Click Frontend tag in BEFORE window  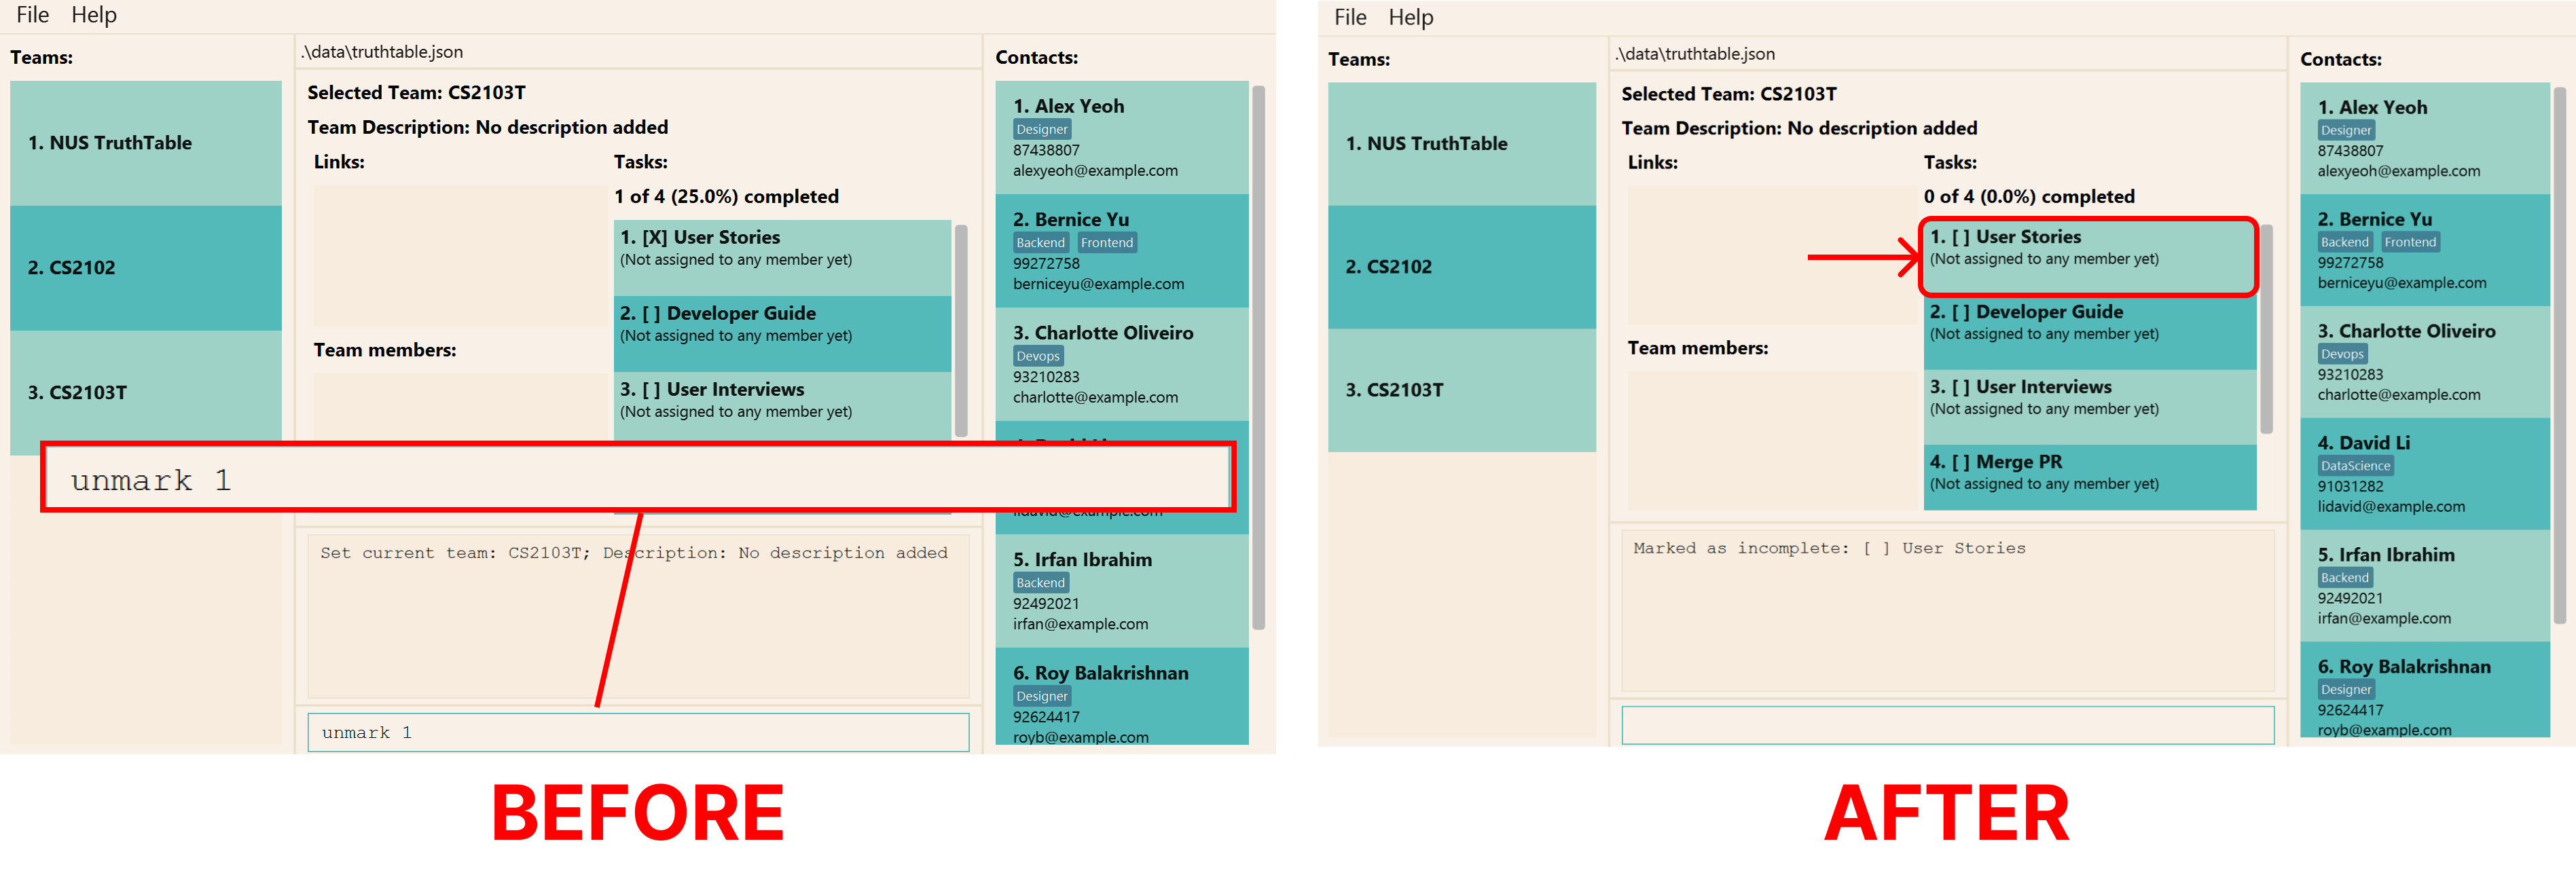coord(1107,243)
